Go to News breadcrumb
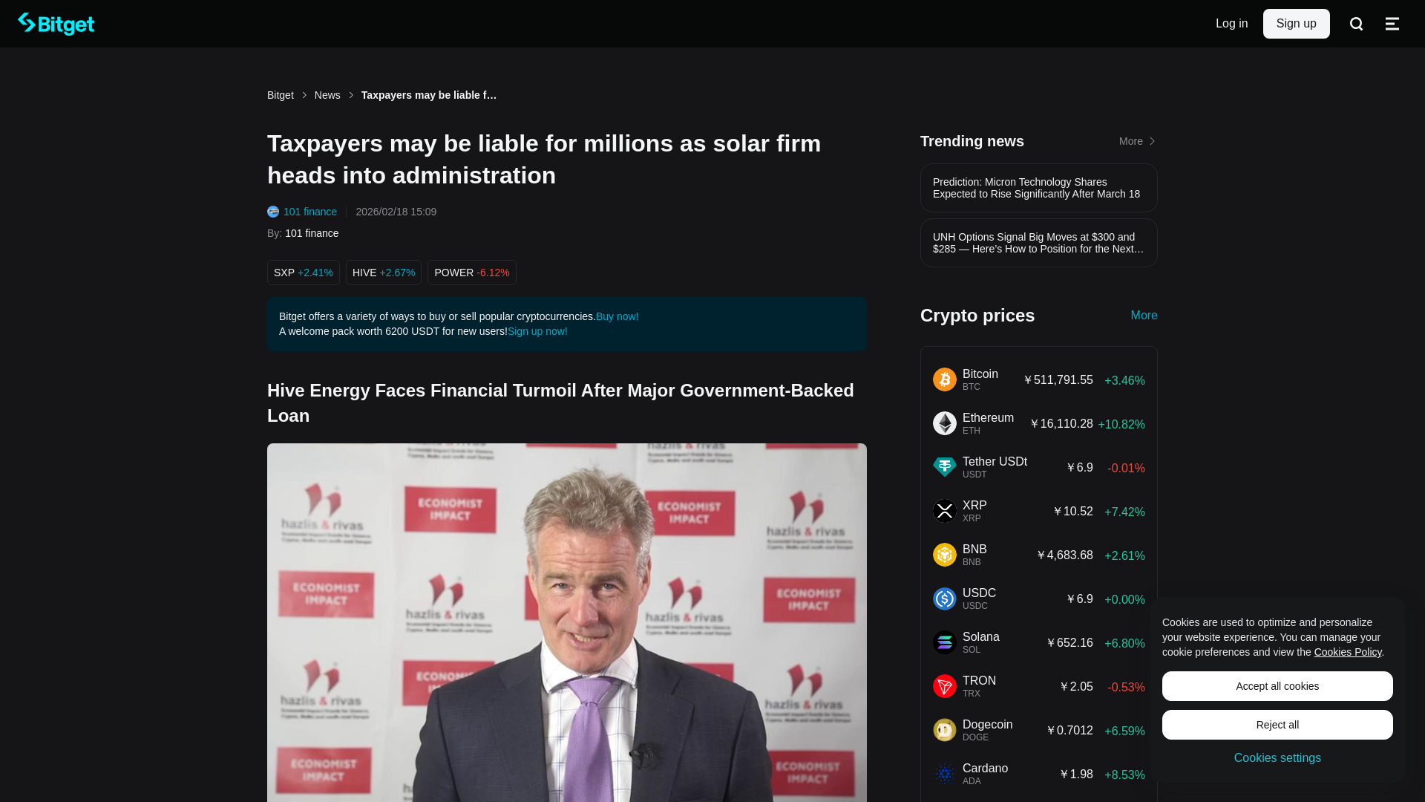This screenshot has width=1425, height=802. [327, 95]
